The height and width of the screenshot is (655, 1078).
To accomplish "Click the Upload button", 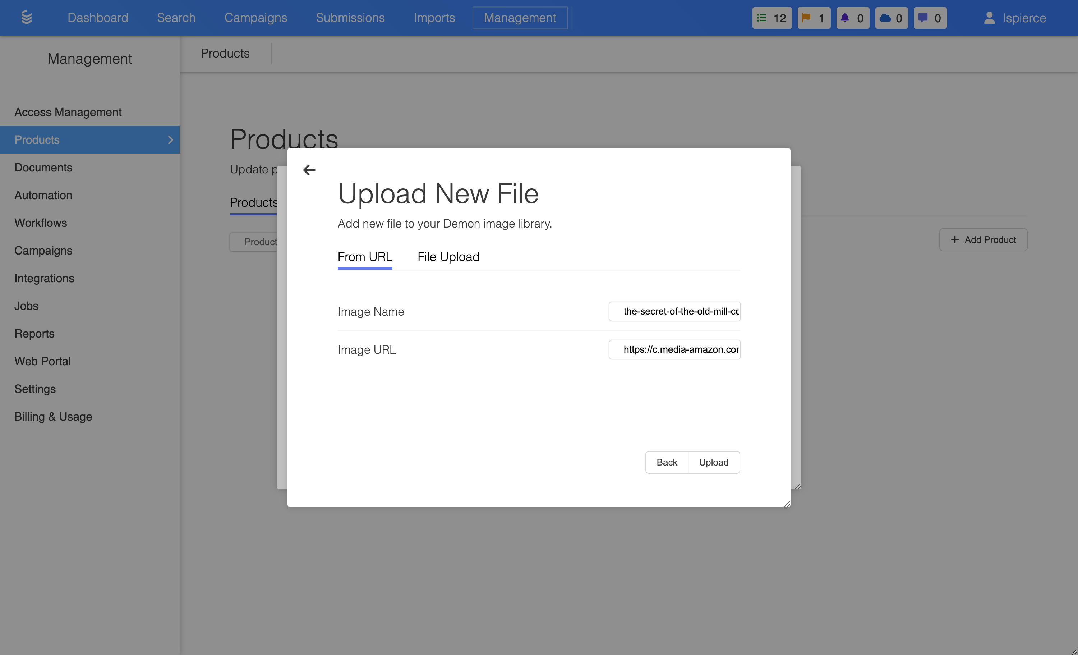I will pyautogui.click(x=714, y=462).
